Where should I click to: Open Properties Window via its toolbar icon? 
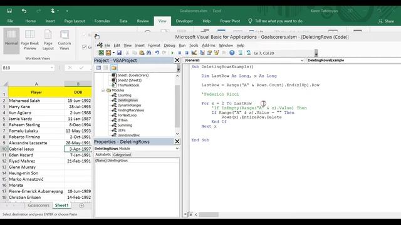(x=209, y=52)
